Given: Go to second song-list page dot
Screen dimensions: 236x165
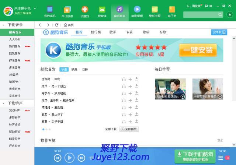Looking at the screenshot, I should click(x=46, y=129).
